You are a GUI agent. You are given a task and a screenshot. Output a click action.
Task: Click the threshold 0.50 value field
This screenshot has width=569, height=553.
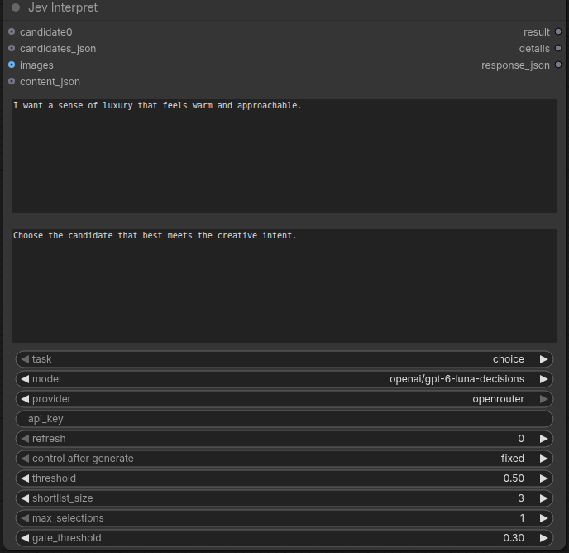[284, 478]
